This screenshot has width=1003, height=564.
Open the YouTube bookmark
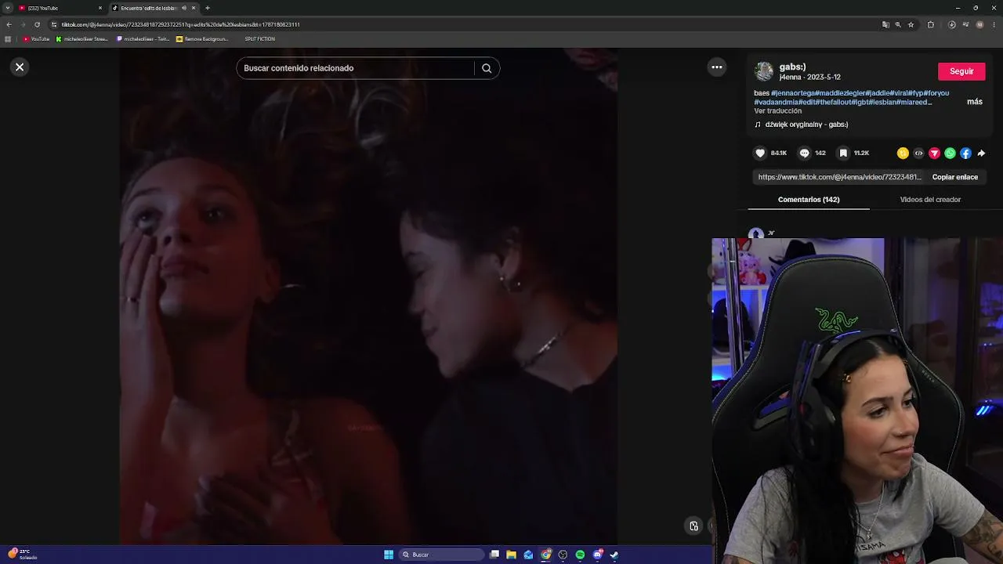coord(36,39)
